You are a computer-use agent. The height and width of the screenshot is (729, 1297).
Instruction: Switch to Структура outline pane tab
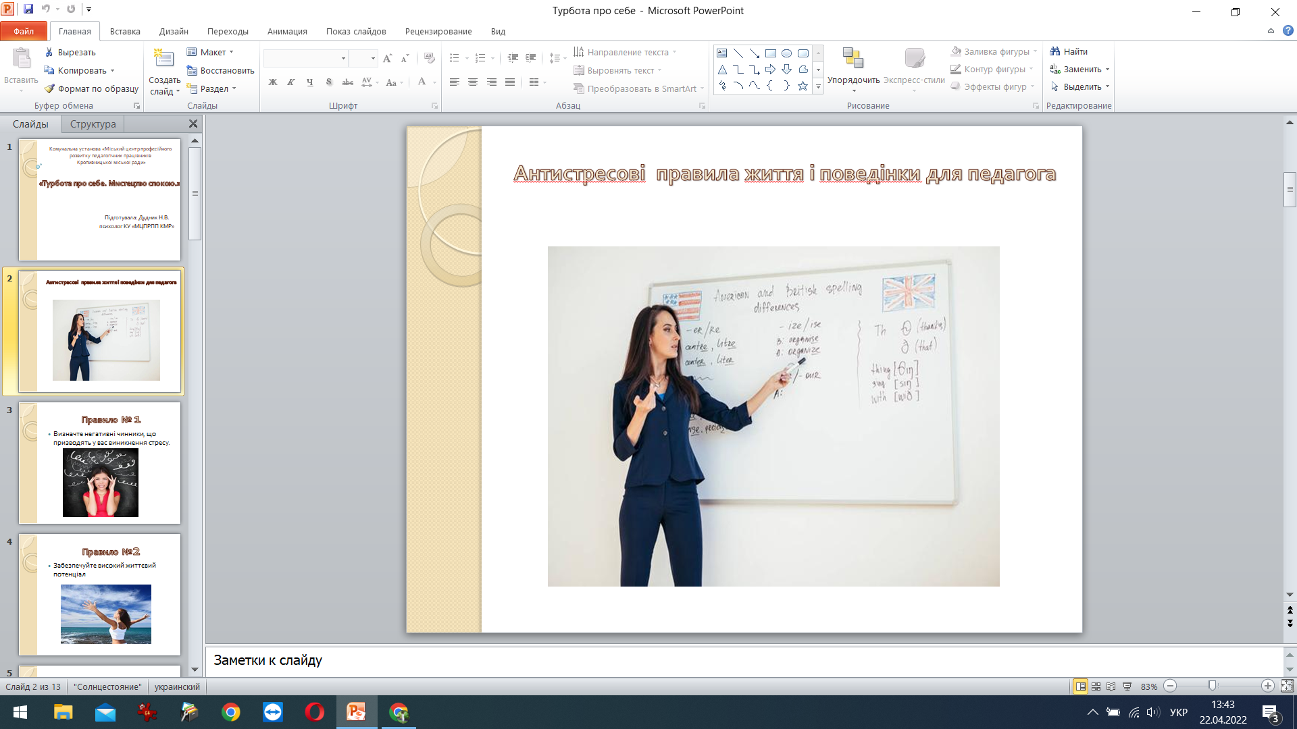coord(93,124)
